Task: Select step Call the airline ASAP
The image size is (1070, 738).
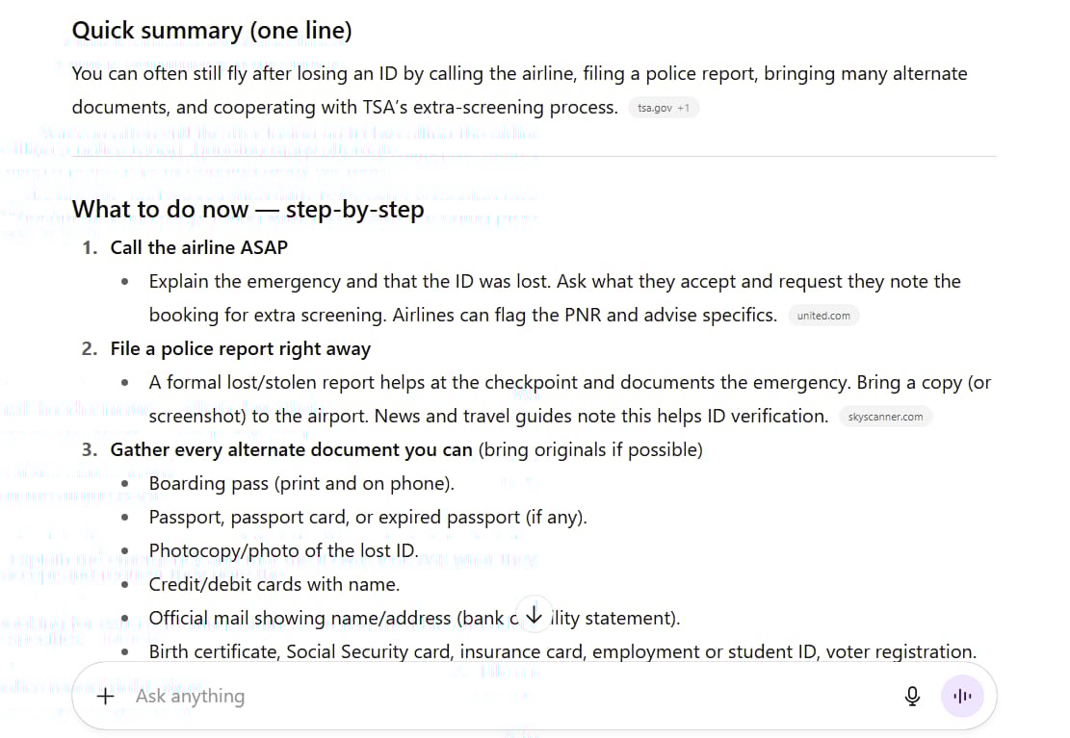Action: point(198,247)
